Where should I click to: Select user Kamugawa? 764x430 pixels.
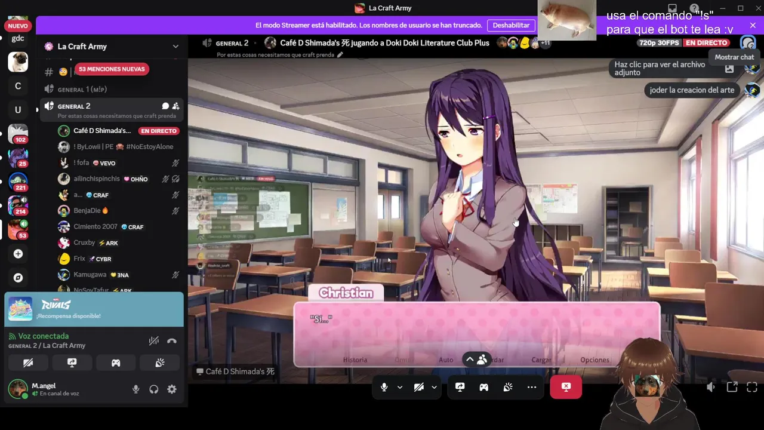pyautogui.click(x=118, y=275)
